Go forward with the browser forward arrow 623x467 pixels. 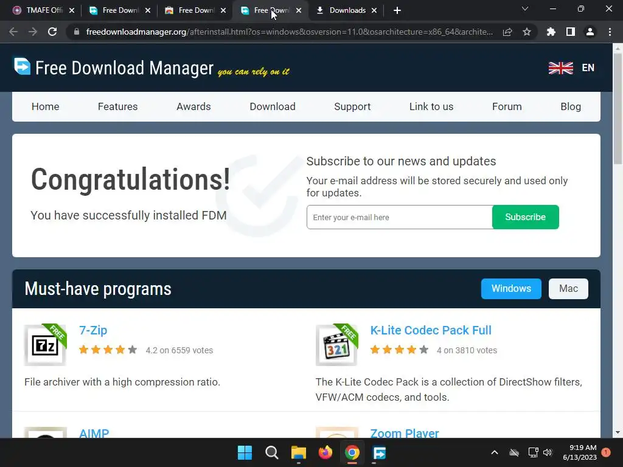pyautogui.click(x=33, y=32)
